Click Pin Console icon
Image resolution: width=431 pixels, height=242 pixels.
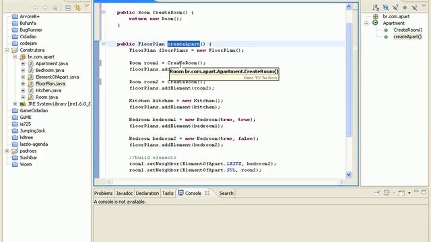pyautogui.click(x=376, y=193)
